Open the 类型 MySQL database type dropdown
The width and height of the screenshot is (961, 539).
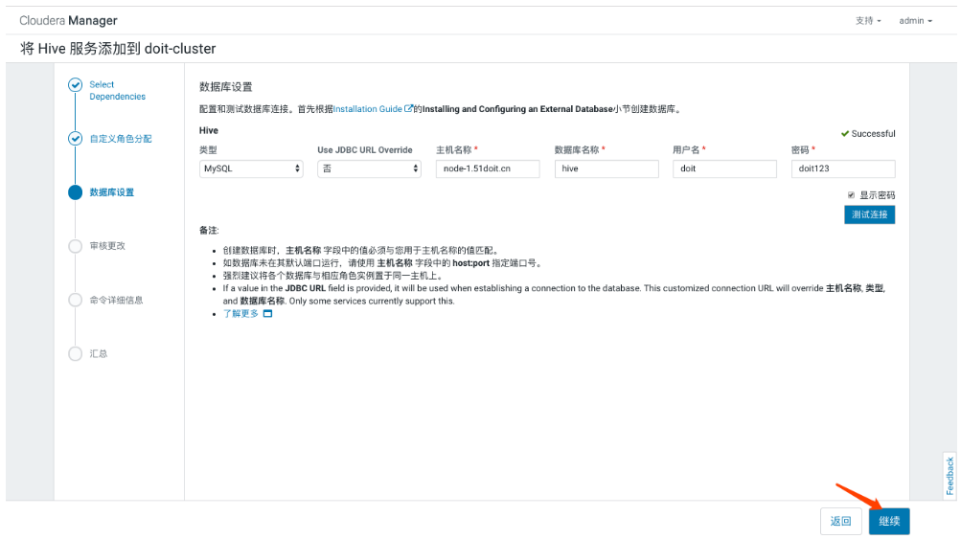(x=251, y=168)
